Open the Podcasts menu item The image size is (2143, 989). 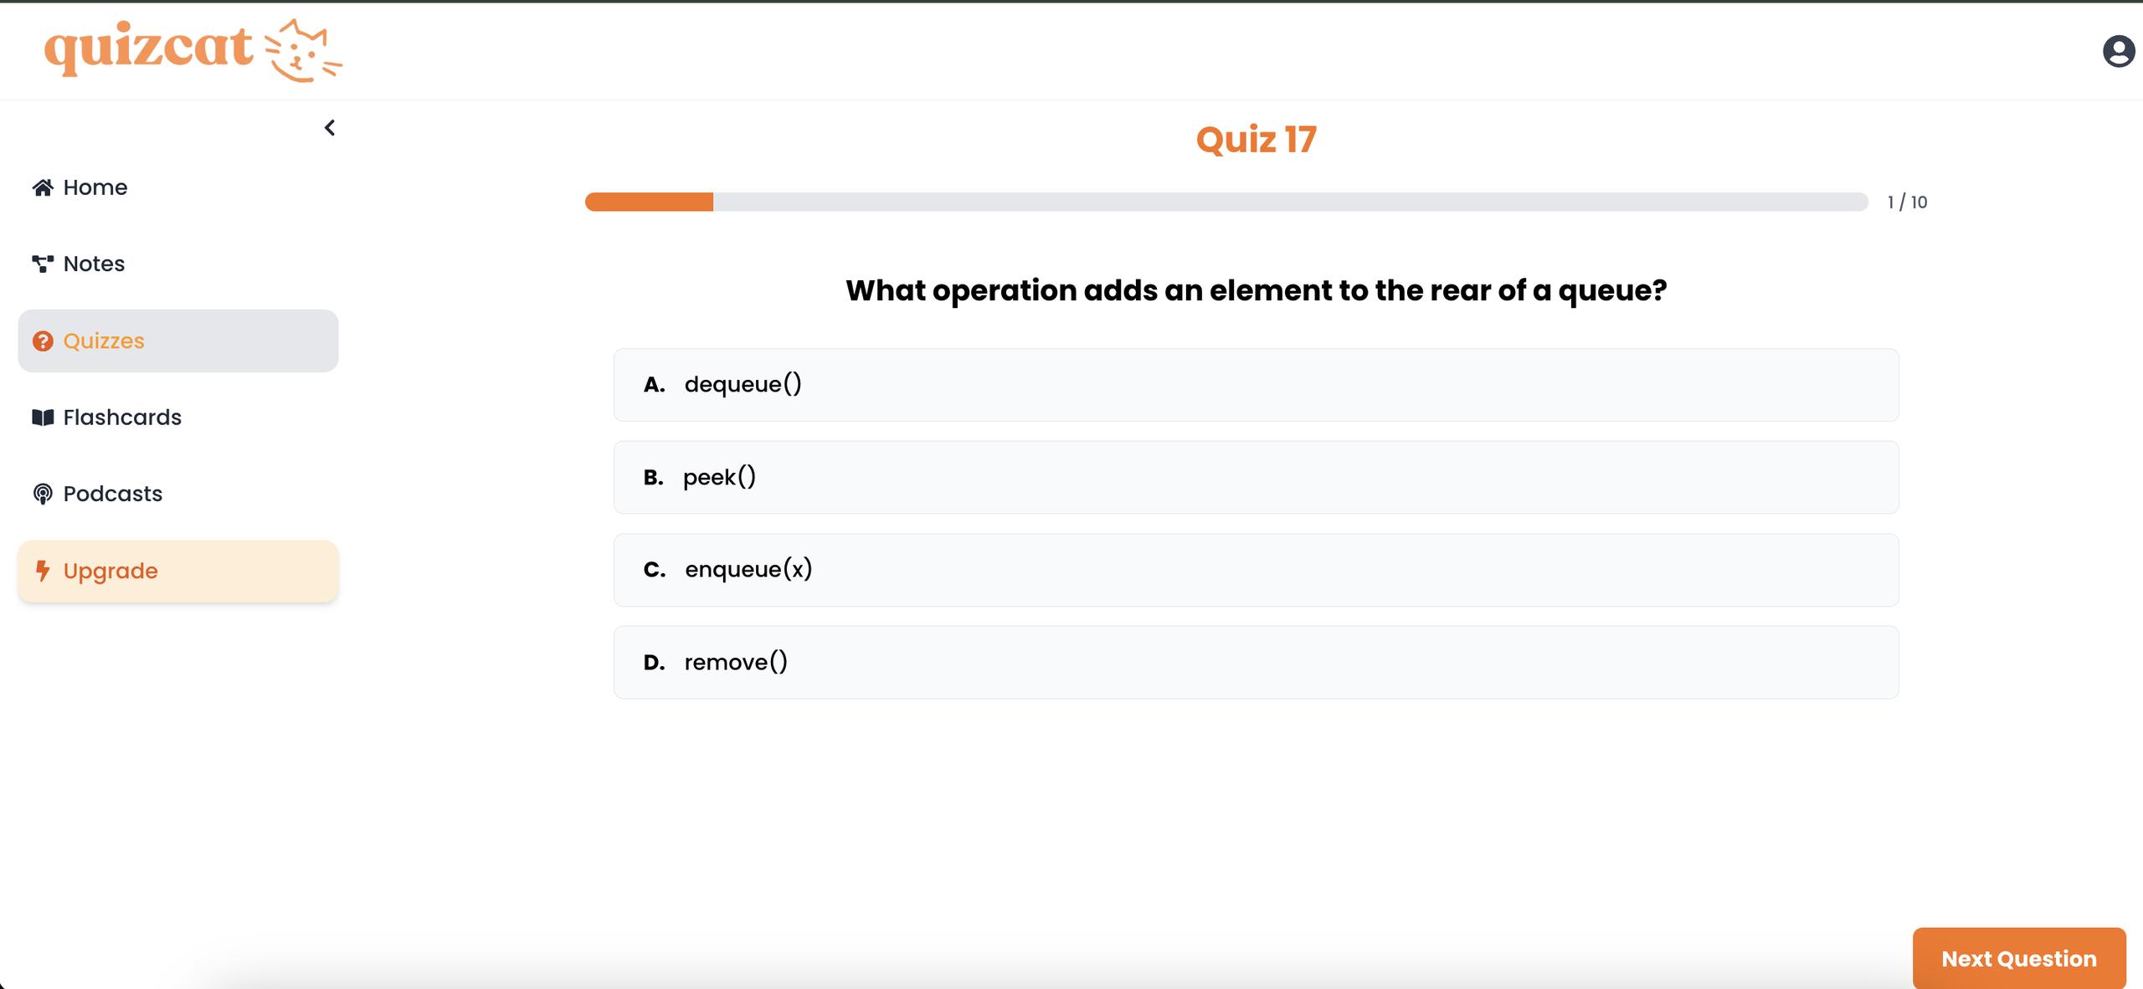[113, 494]
